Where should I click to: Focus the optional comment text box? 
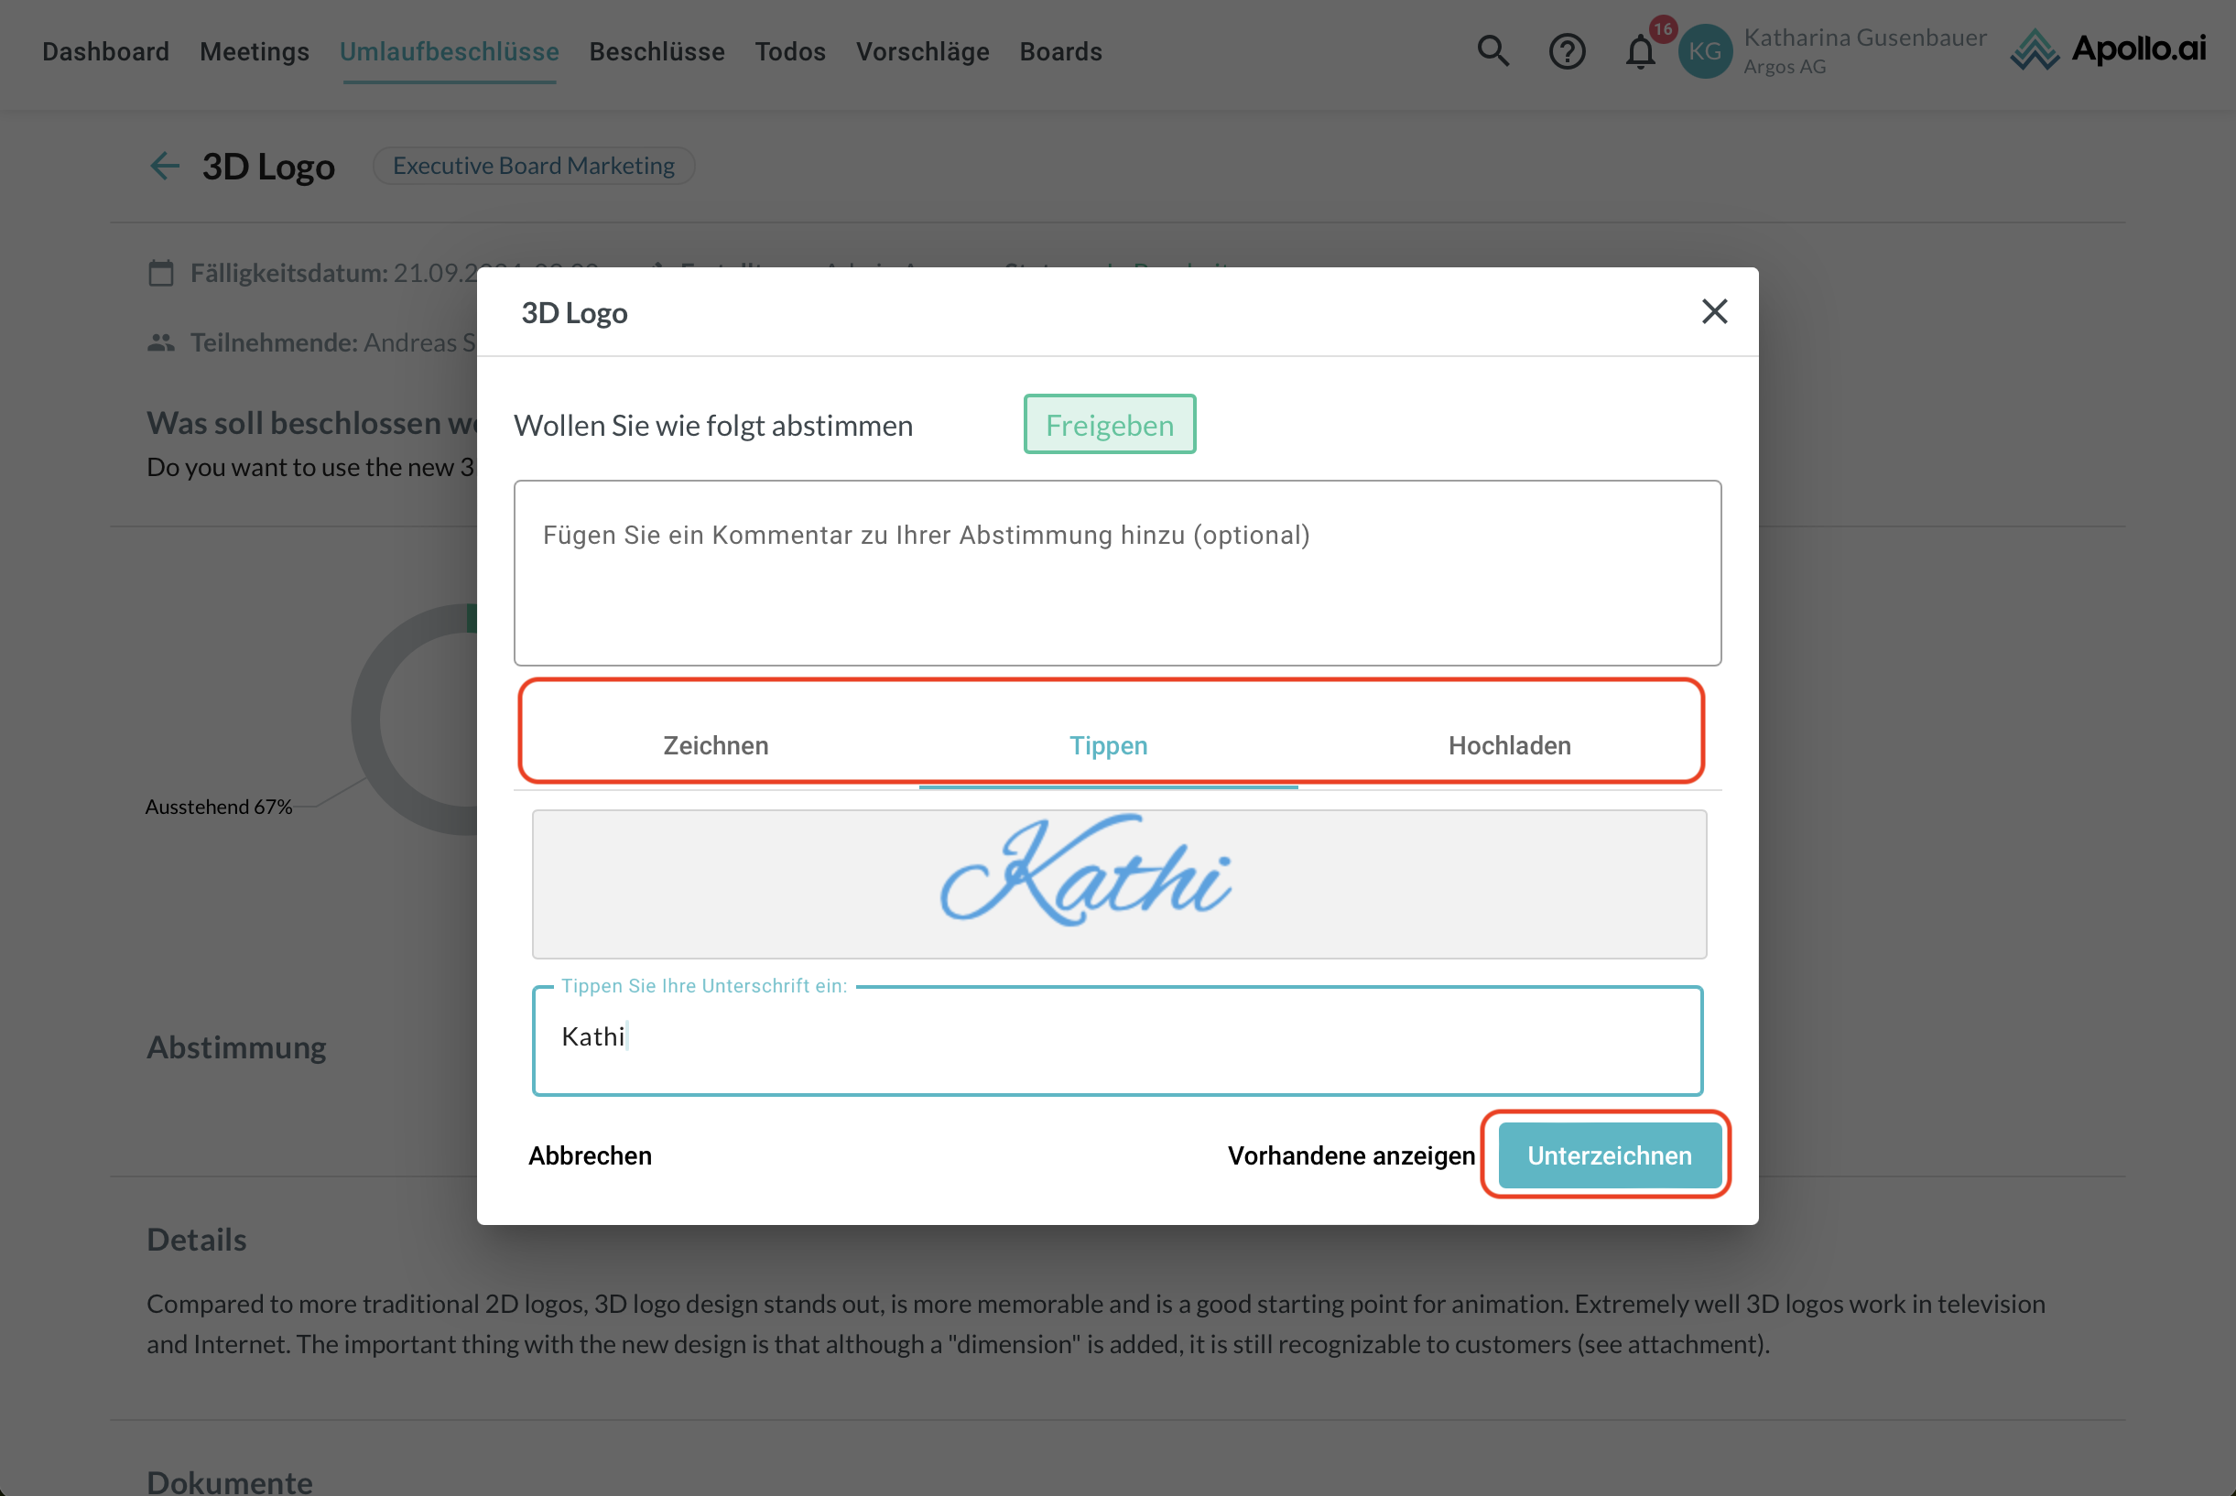pyautogui.click(x=1117, y=572)
